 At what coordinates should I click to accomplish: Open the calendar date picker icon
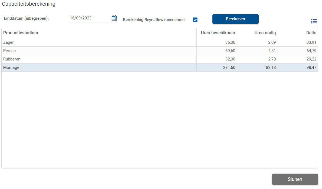114,18
